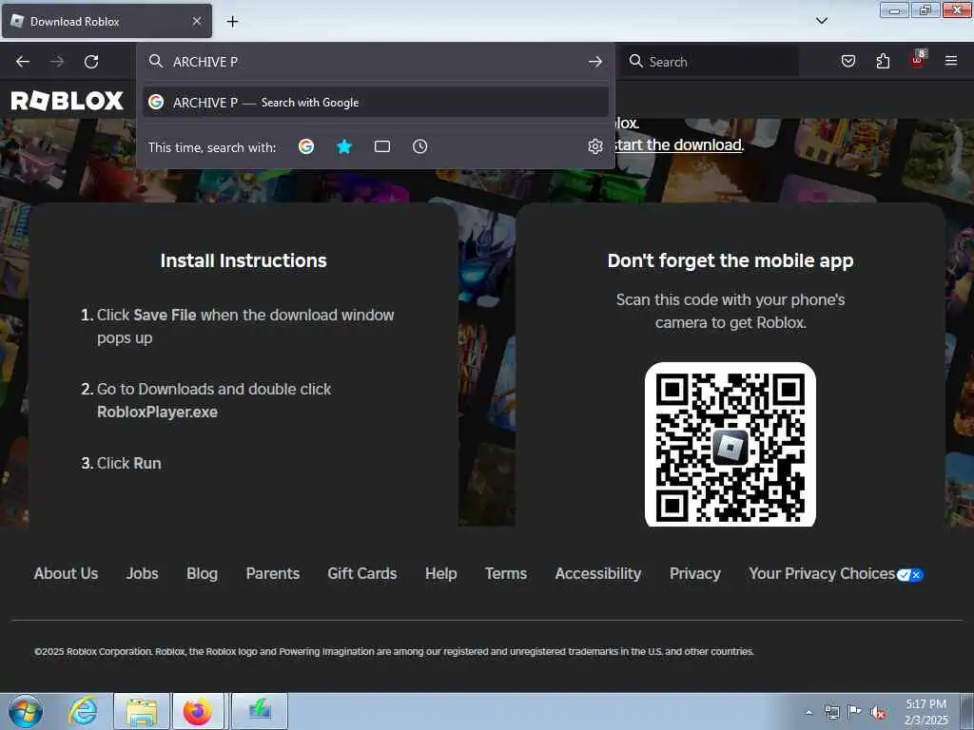This screenshot has width=974, height=730.
Task: Open a new browser tab
Action: [232, 22]
